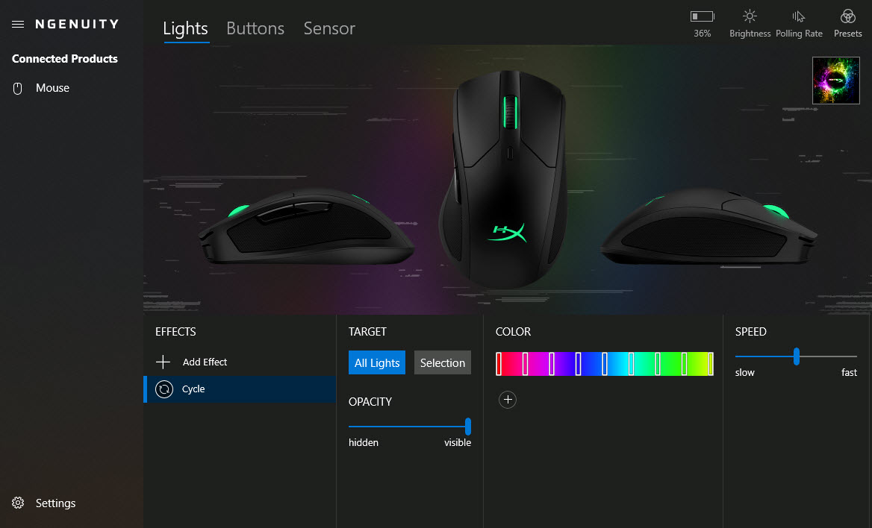Switch to the Buttons tab
This screenshot has height=528, width=872.
pyautogui.click(x=255, y=28)
